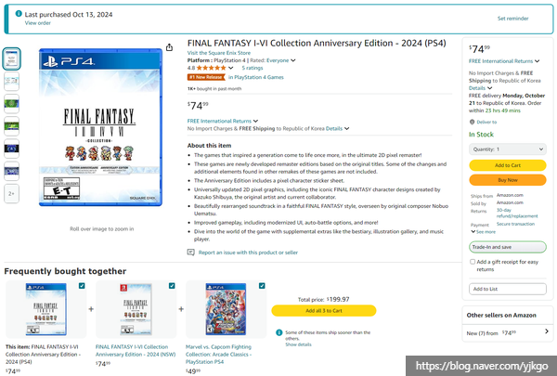
Task: Click the Deliver to location pin icon
Action: (473, 122)
